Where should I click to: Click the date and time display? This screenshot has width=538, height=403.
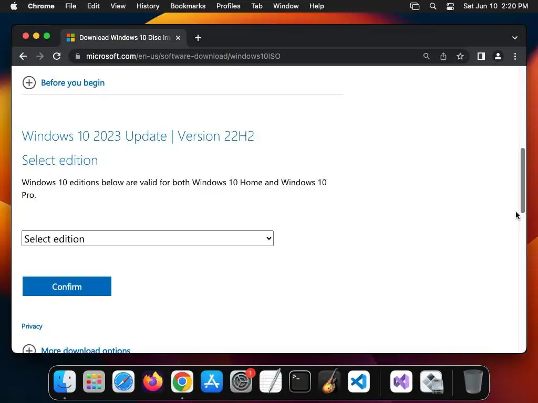tap(495, 6)
